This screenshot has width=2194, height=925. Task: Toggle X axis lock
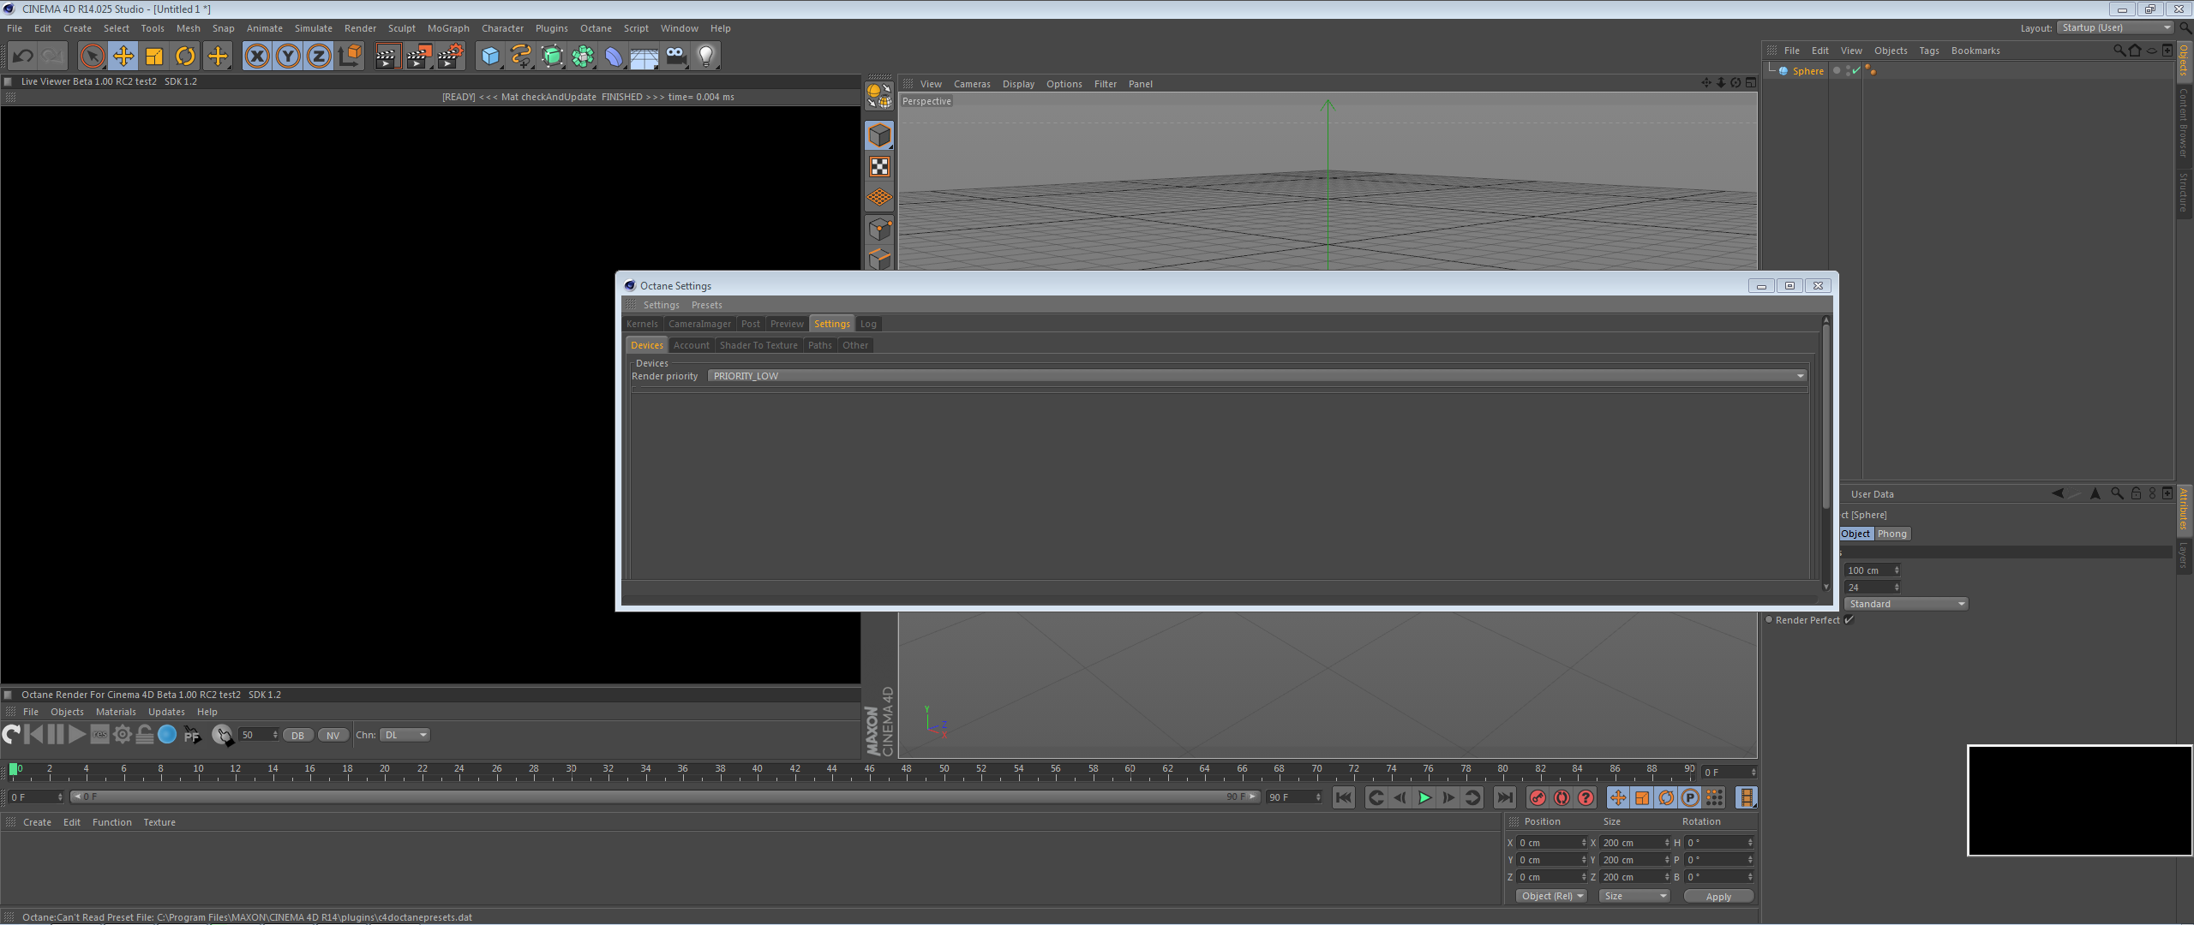(256, 57)
